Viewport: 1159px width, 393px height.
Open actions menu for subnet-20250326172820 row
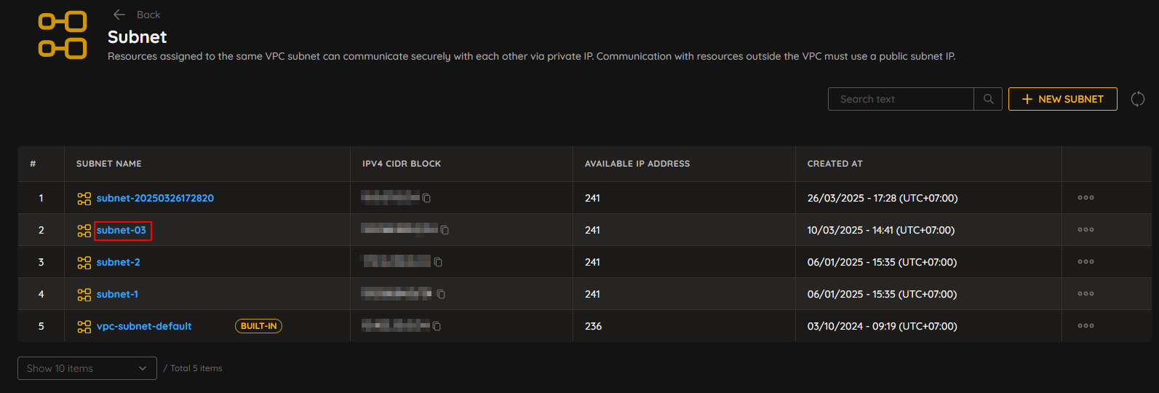pyautogui.click(x=1086, y=197)
